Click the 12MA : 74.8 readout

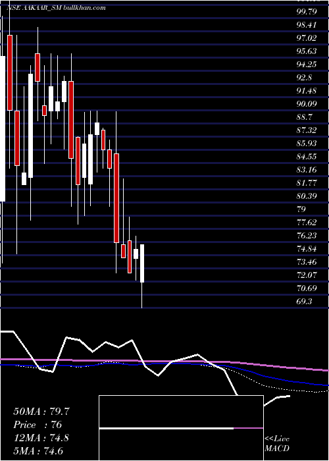click(x=41, y=438)
